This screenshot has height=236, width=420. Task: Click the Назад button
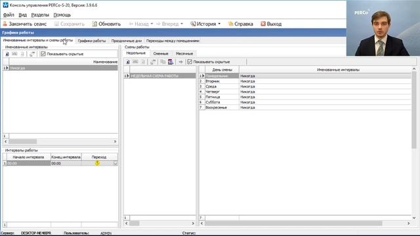click(138, 24)
